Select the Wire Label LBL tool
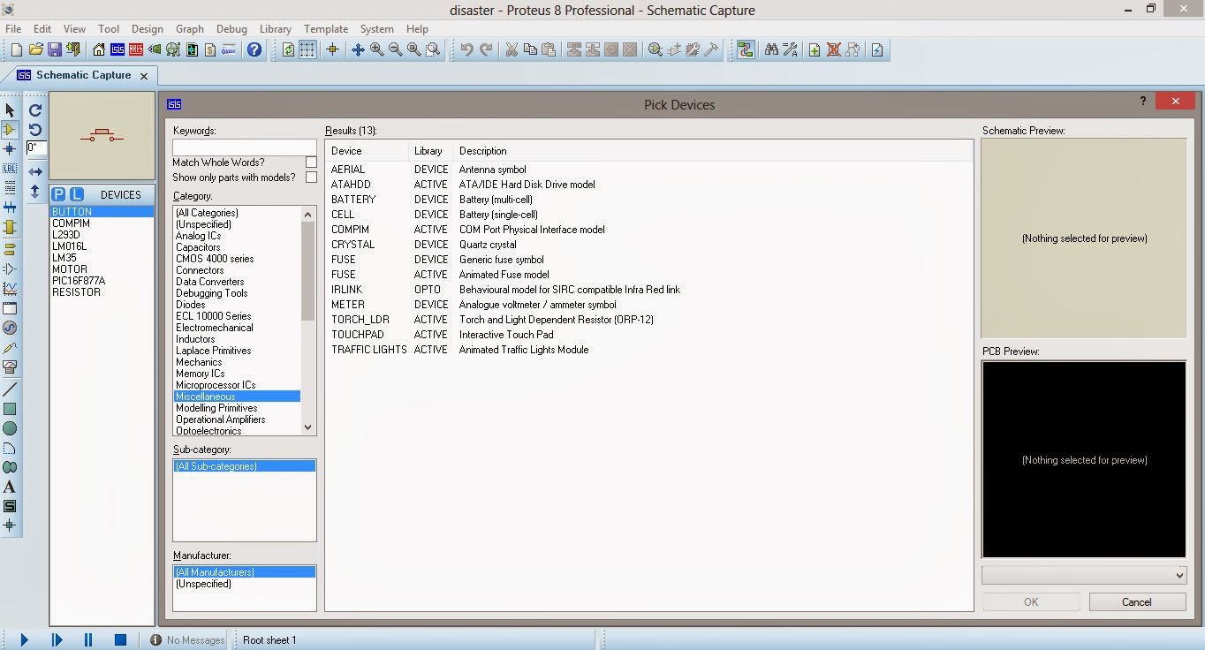 [x=10, y=168]
